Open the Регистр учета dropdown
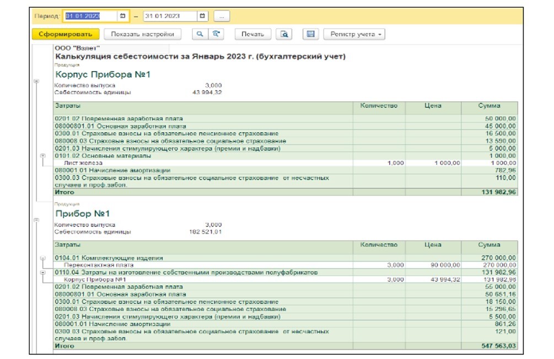This screenshot has height=359, width=554. [354, 34]
